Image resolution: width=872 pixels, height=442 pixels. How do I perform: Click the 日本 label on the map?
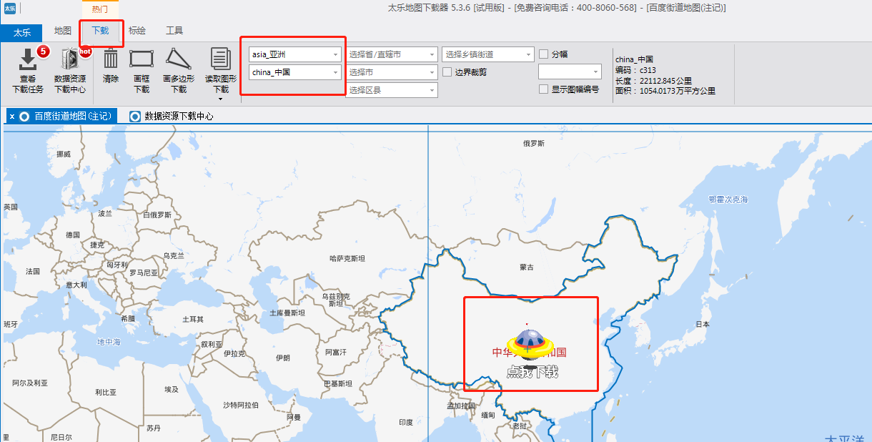[703, 324]
